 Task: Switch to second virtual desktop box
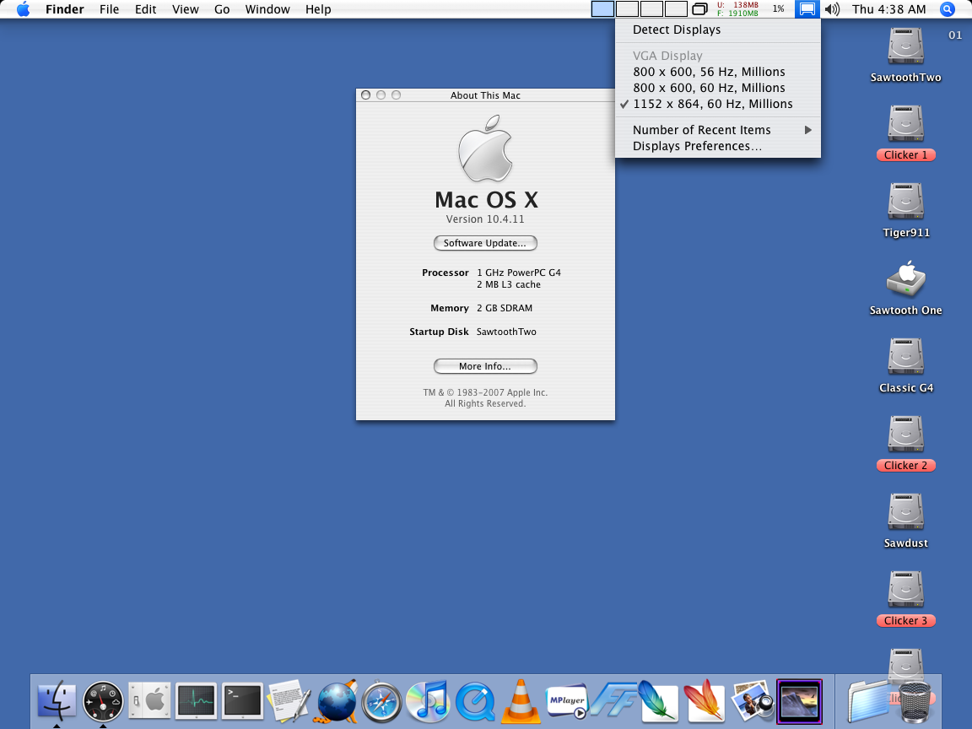pos(627,9)
